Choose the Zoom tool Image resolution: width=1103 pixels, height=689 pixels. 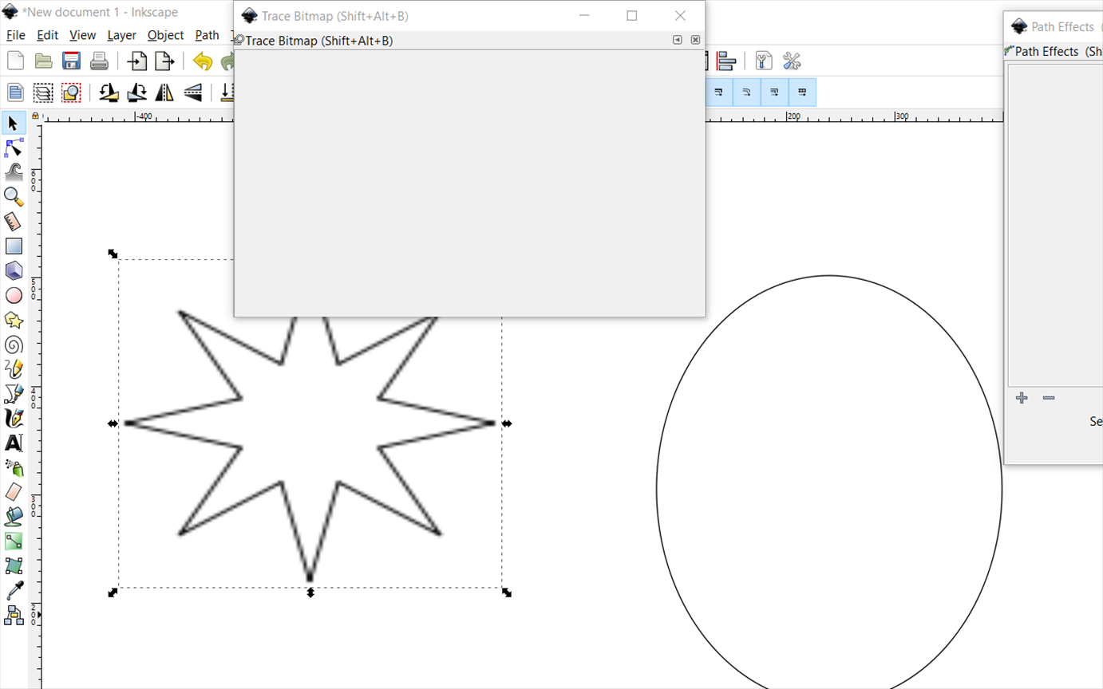pyautogui.click(x=14, y=197)
